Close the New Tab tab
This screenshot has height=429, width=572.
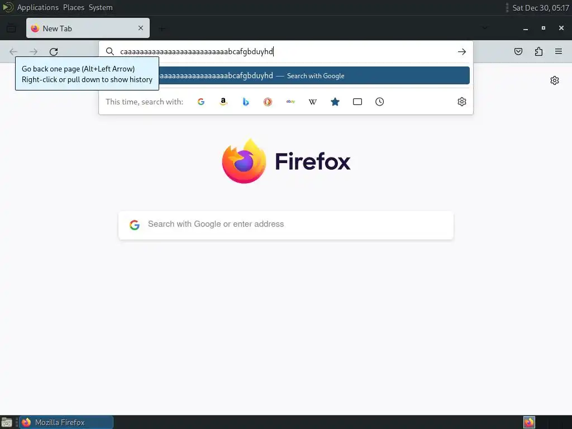pos(140,28)
